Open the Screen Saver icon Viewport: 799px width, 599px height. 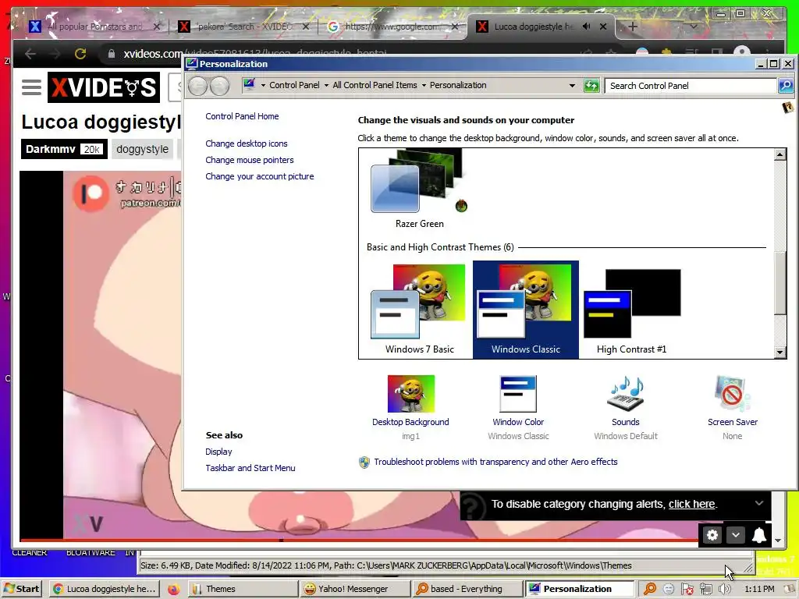coord(732,394)
